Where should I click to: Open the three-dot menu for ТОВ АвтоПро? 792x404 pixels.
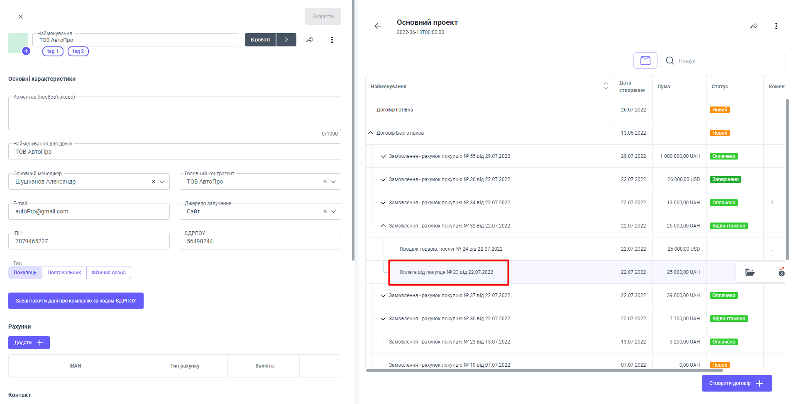332,40
